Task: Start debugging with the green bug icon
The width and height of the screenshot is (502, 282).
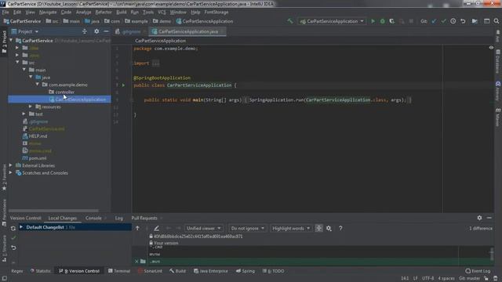Action: (x=382, y=21)
